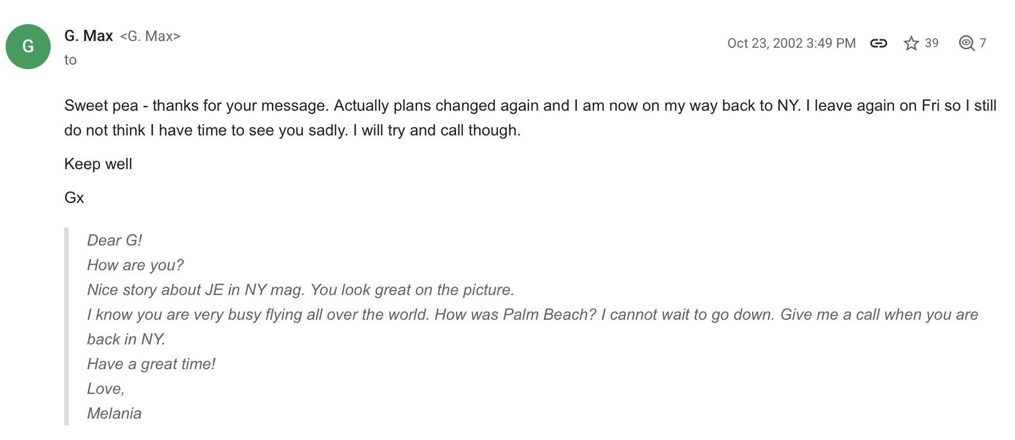
Task: Copy the message link via chain icon
Action: coord(878,43)
